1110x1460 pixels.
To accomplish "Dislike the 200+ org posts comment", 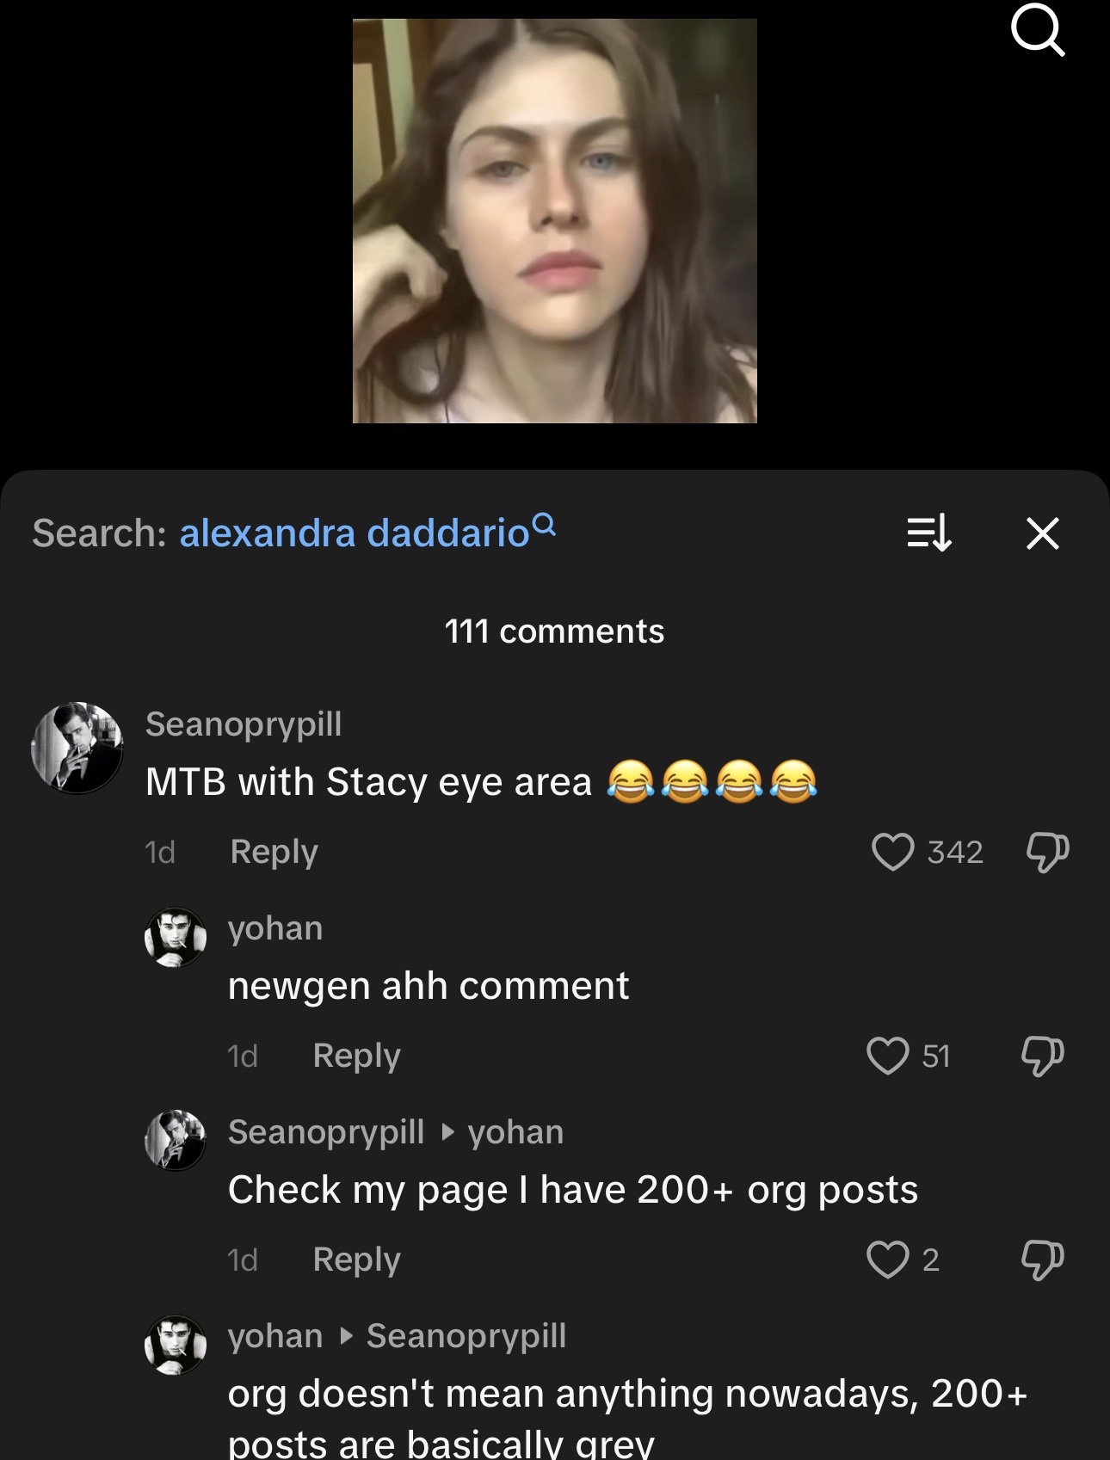I will [x=1042, y=1260].
